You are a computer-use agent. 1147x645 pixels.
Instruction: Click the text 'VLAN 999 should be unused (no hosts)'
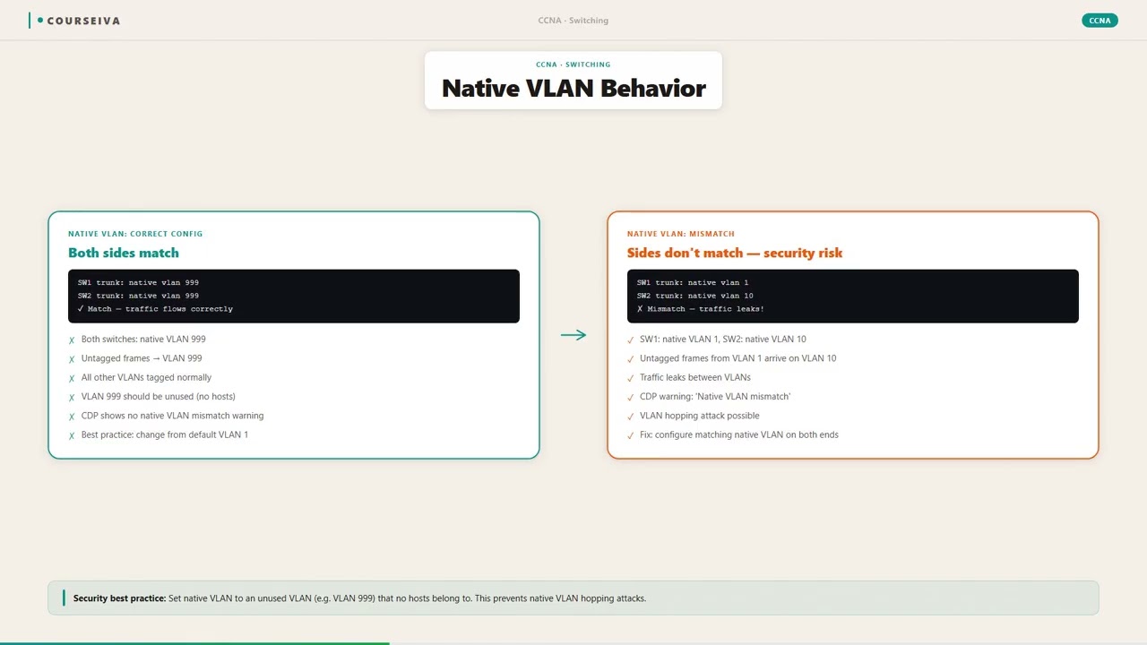click(159, 397)
